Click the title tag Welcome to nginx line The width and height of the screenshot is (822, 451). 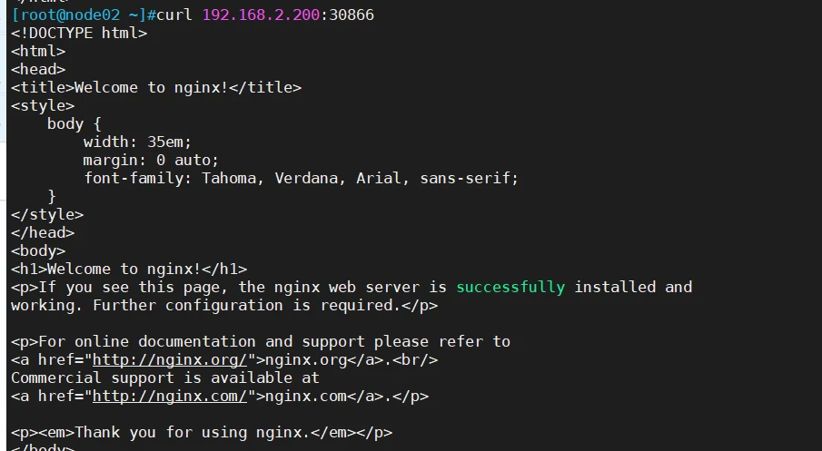(156, 87)
